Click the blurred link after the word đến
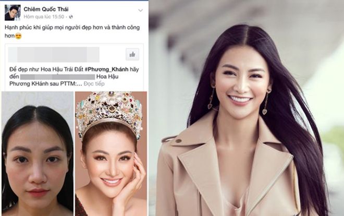This screenshot has width=344, height=216. pos(58,77)
